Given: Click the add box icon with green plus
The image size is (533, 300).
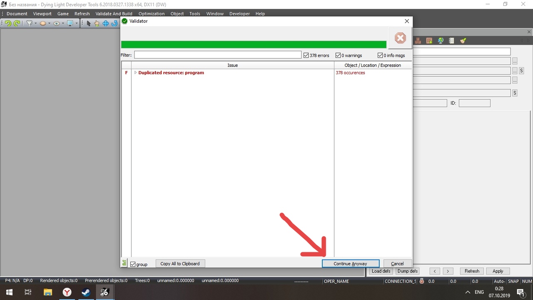Looking at the screenshot, I should pos(429,40).
